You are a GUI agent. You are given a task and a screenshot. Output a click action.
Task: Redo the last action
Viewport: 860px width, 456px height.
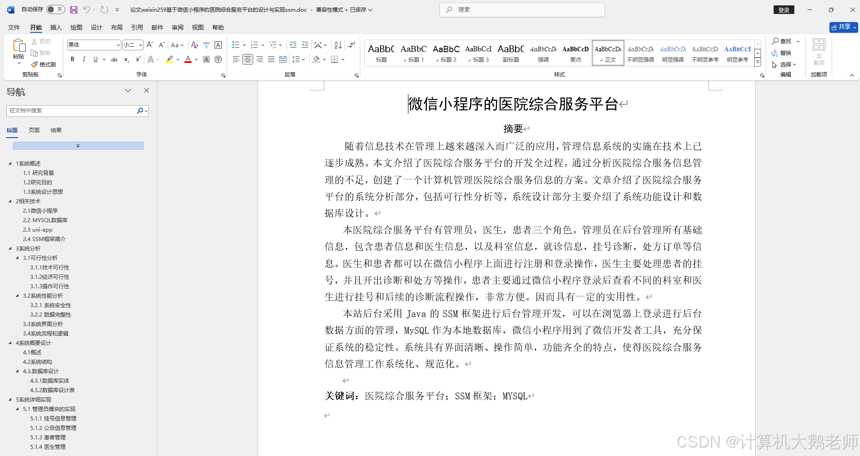pyautogui.click(x=104, y=9)
